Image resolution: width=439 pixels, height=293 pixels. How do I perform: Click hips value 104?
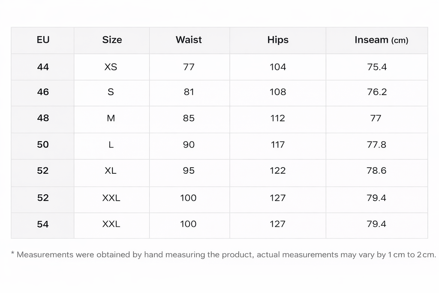click(278, 67)
